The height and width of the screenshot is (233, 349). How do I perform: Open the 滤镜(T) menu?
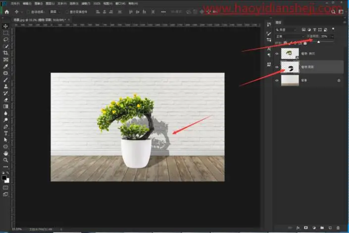[x=86, y=3]
